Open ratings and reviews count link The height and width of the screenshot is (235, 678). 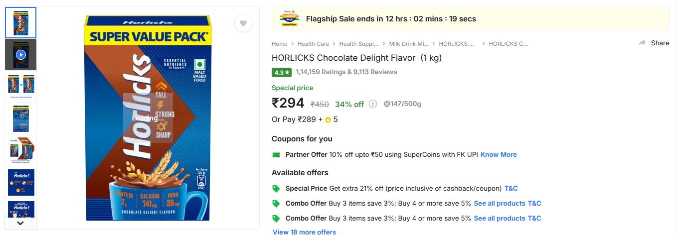click(x=346, y=72)
